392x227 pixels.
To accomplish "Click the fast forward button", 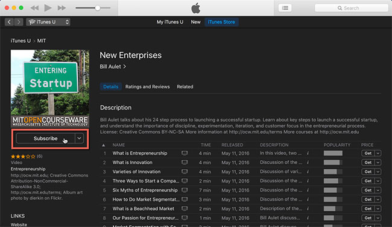I will coord(62,8).
